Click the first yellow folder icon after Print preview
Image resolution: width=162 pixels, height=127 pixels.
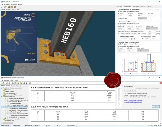coord(18,83)
